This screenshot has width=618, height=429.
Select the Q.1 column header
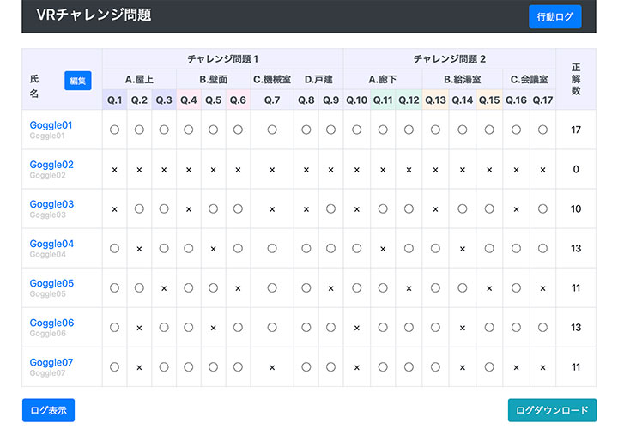click(115, 100)
